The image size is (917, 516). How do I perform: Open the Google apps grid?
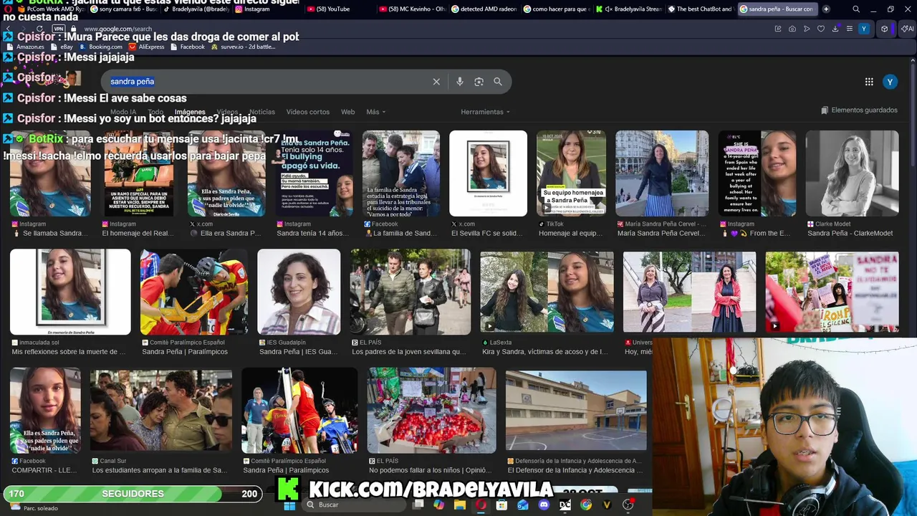[869, 82]
